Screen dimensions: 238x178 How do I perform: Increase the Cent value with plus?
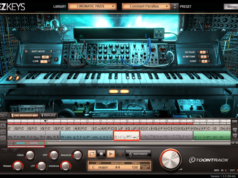(x=209, y=61)
